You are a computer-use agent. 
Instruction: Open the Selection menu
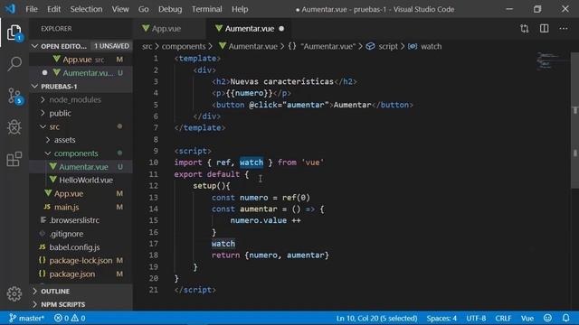(86, 9)
